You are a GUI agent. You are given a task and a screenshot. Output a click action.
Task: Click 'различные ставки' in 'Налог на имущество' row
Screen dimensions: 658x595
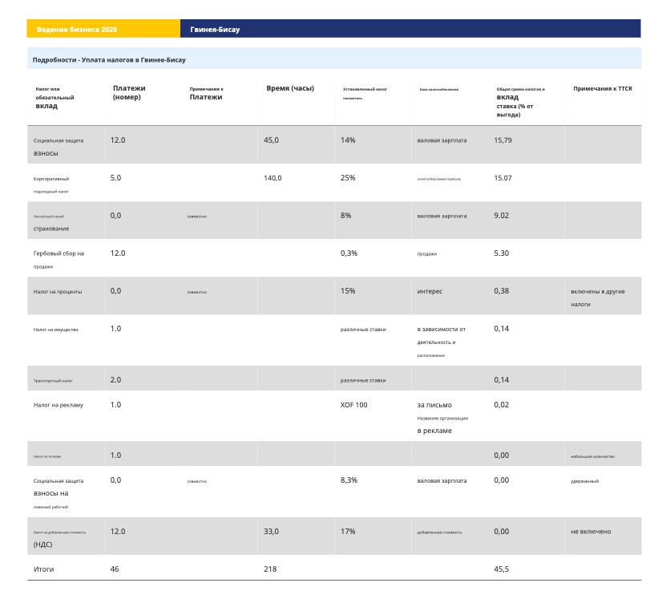(363, 330)
